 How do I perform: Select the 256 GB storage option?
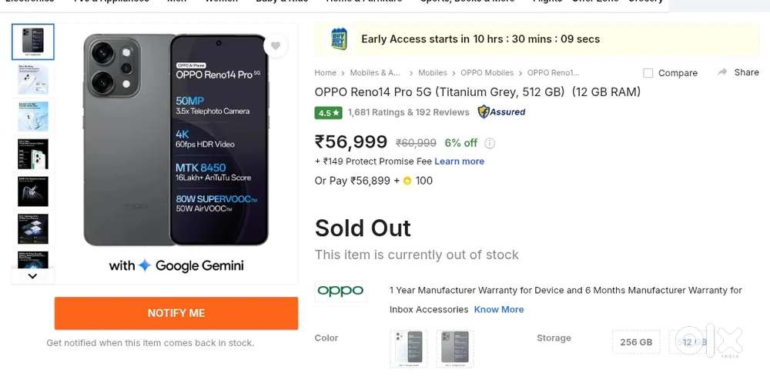point(636,342)
